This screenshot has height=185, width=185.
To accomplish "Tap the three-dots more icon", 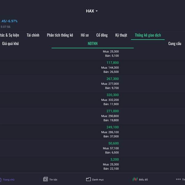I will [178, 179].
